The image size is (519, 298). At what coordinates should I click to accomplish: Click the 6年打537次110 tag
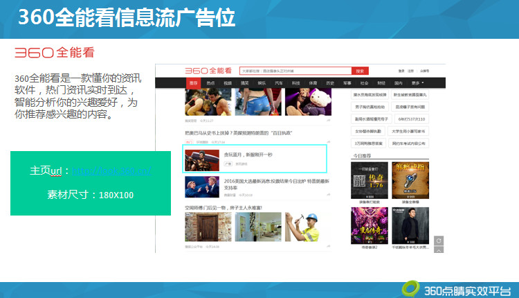(x=412, y=119)
